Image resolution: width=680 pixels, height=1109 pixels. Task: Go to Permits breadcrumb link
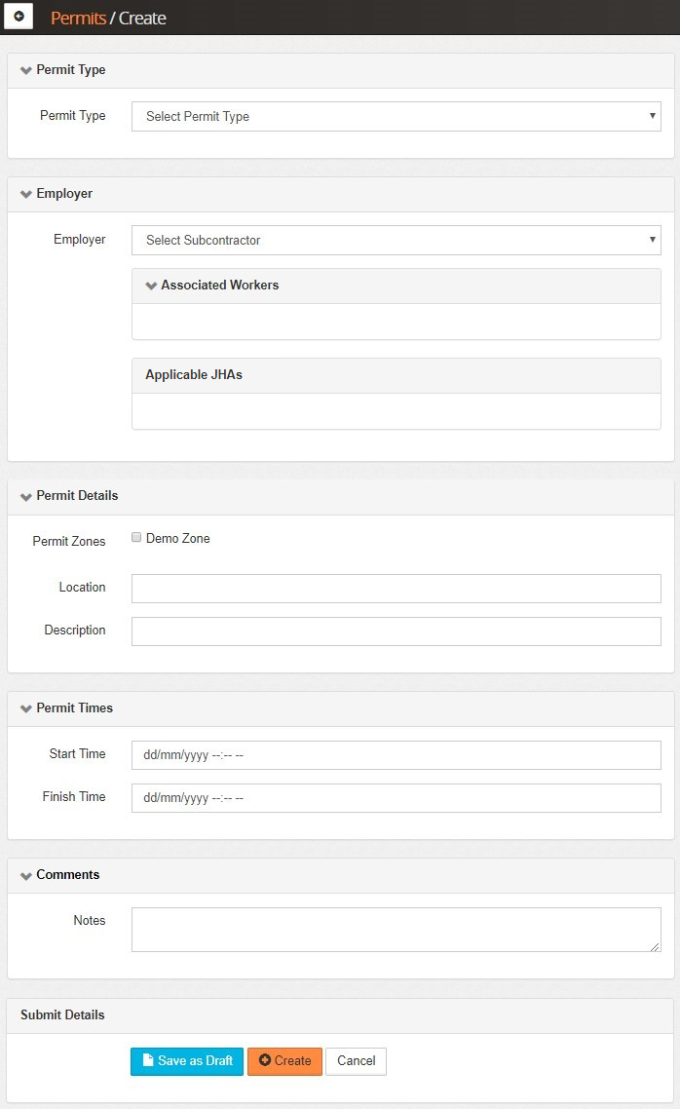[x=78, y=18]
